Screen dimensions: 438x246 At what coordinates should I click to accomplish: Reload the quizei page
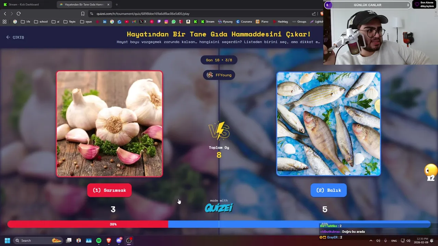(x=18, y=14)
